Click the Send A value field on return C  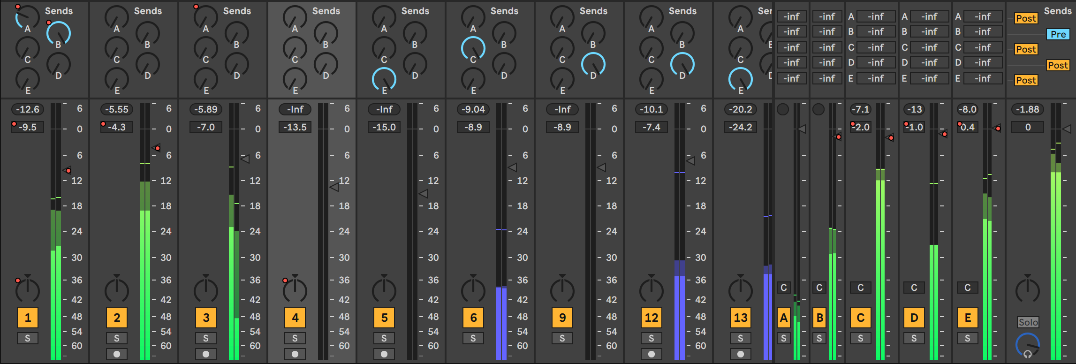click(876, 16)
